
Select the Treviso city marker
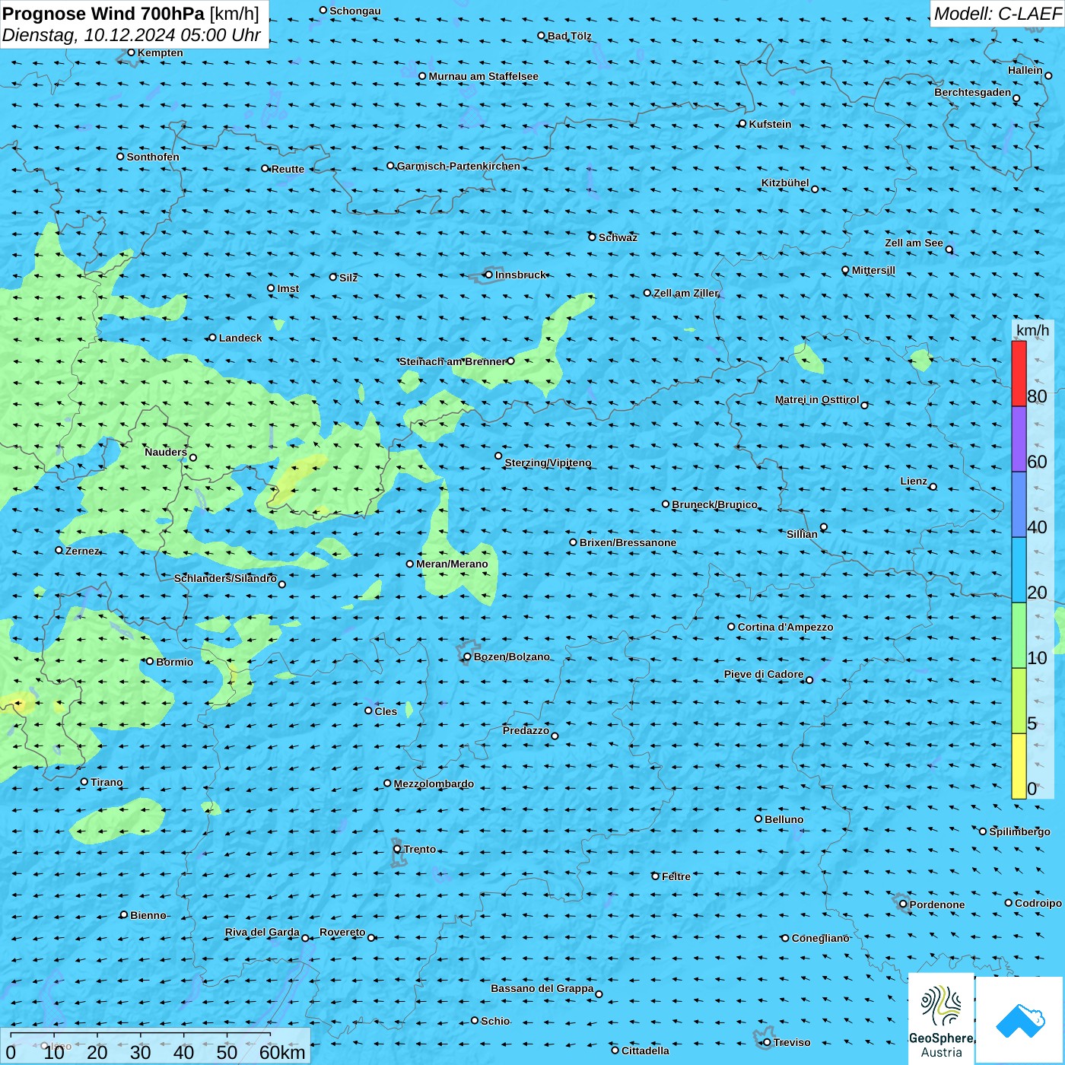tap(767, 1042)
